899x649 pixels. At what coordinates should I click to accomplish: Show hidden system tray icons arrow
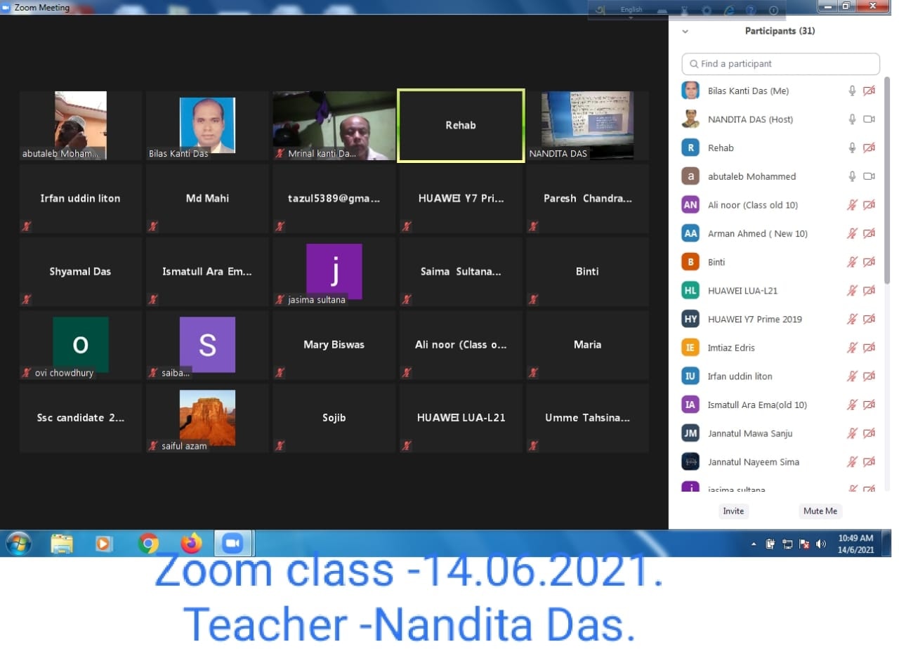754,544
